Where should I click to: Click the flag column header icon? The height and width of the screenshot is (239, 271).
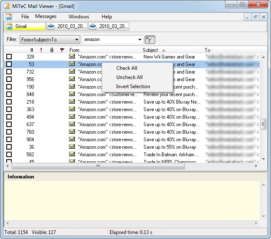[62, 50]
